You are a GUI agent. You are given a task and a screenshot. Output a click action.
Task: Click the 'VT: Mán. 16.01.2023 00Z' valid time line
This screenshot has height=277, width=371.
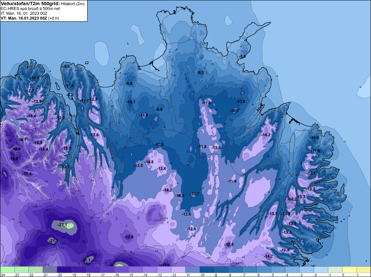(24, 18)
